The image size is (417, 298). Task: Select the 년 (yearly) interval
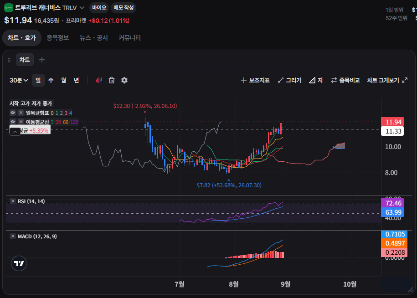click(76, 80)
